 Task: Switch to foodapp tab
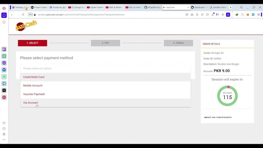20,7
